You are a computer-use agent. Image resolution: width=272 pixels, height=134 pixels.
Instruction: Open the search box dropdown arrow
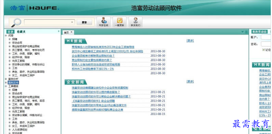72,22
